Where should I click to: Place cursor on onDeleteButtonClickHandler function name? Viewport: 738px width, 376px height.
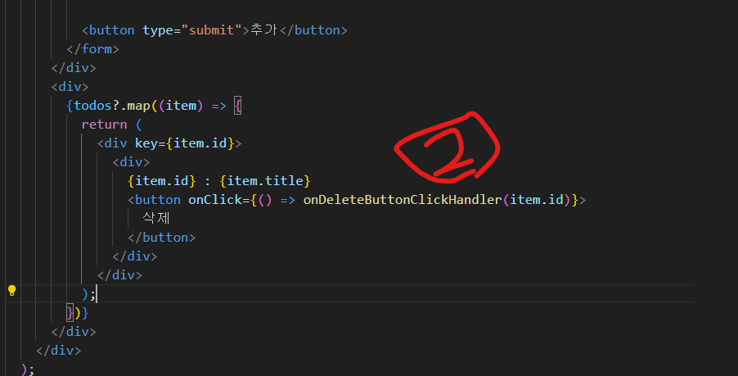coord(403,200)
